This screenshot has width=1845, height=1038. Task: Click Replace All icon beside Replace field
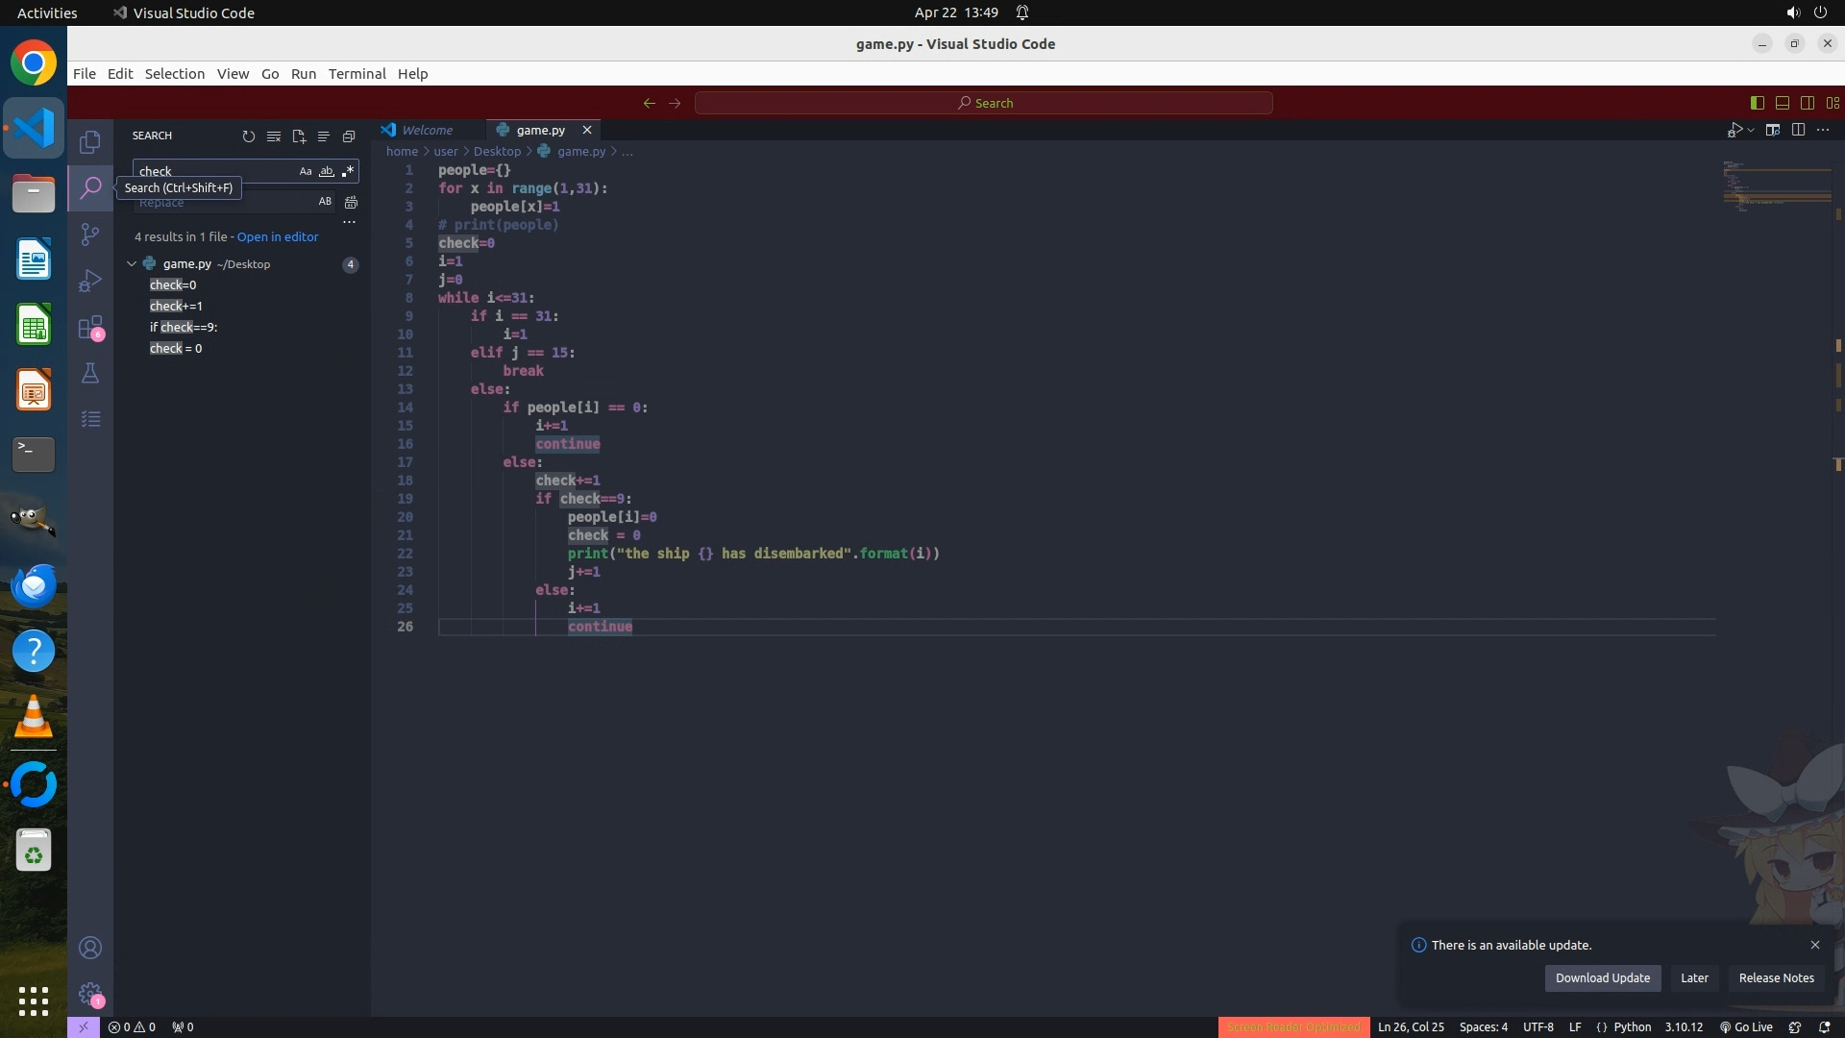coord(351,202)
